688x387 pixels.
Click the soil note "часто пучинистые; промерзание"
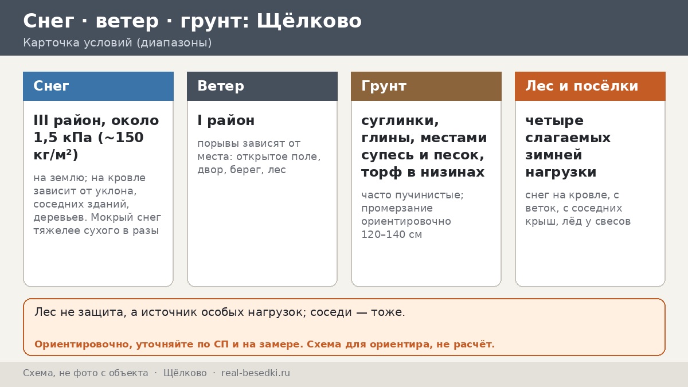click(413, 215)
